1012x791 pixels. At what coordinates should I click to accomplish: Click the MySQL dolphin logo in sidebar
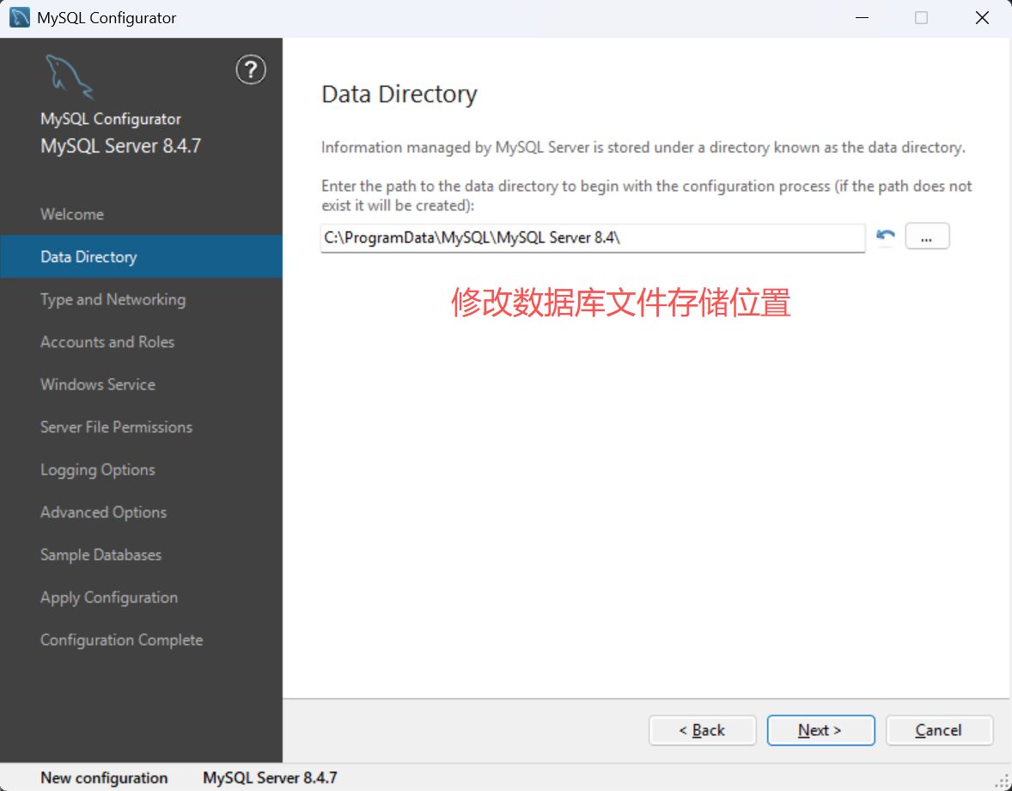click(70, 77)
